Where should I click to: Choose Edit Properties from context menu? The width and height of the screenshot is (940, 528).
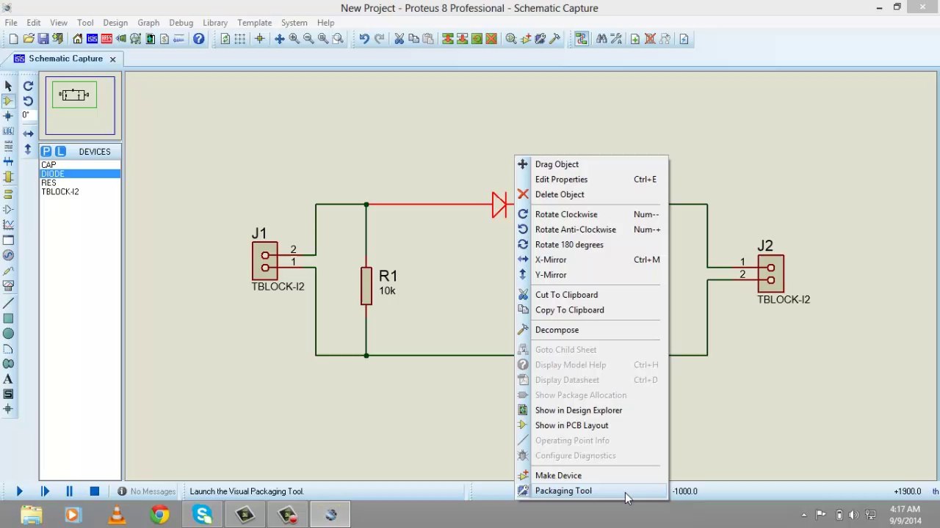pos(591,179)
